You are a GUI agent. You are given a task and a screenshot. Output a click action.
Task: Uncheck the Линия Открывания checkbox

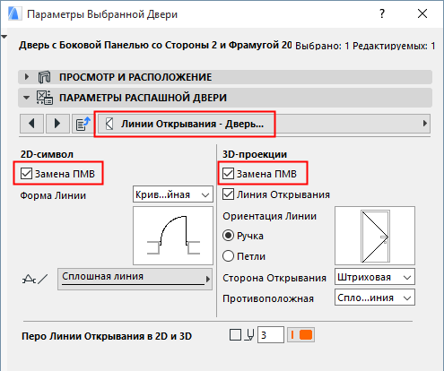click(x=228, y=194)
